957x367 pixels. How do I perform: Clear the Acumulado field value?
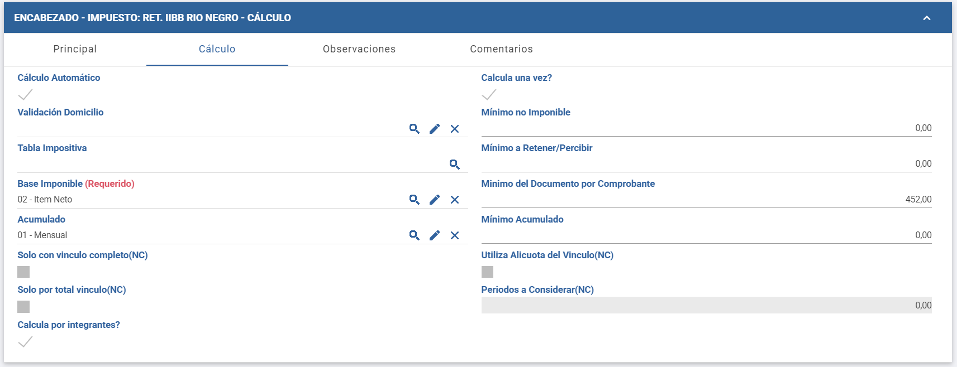(x=455, y=235)
